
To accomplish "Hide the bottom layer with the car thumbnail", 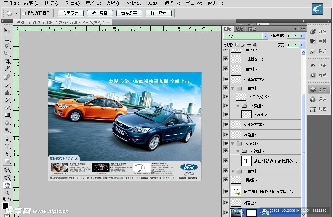I will 226,212.
